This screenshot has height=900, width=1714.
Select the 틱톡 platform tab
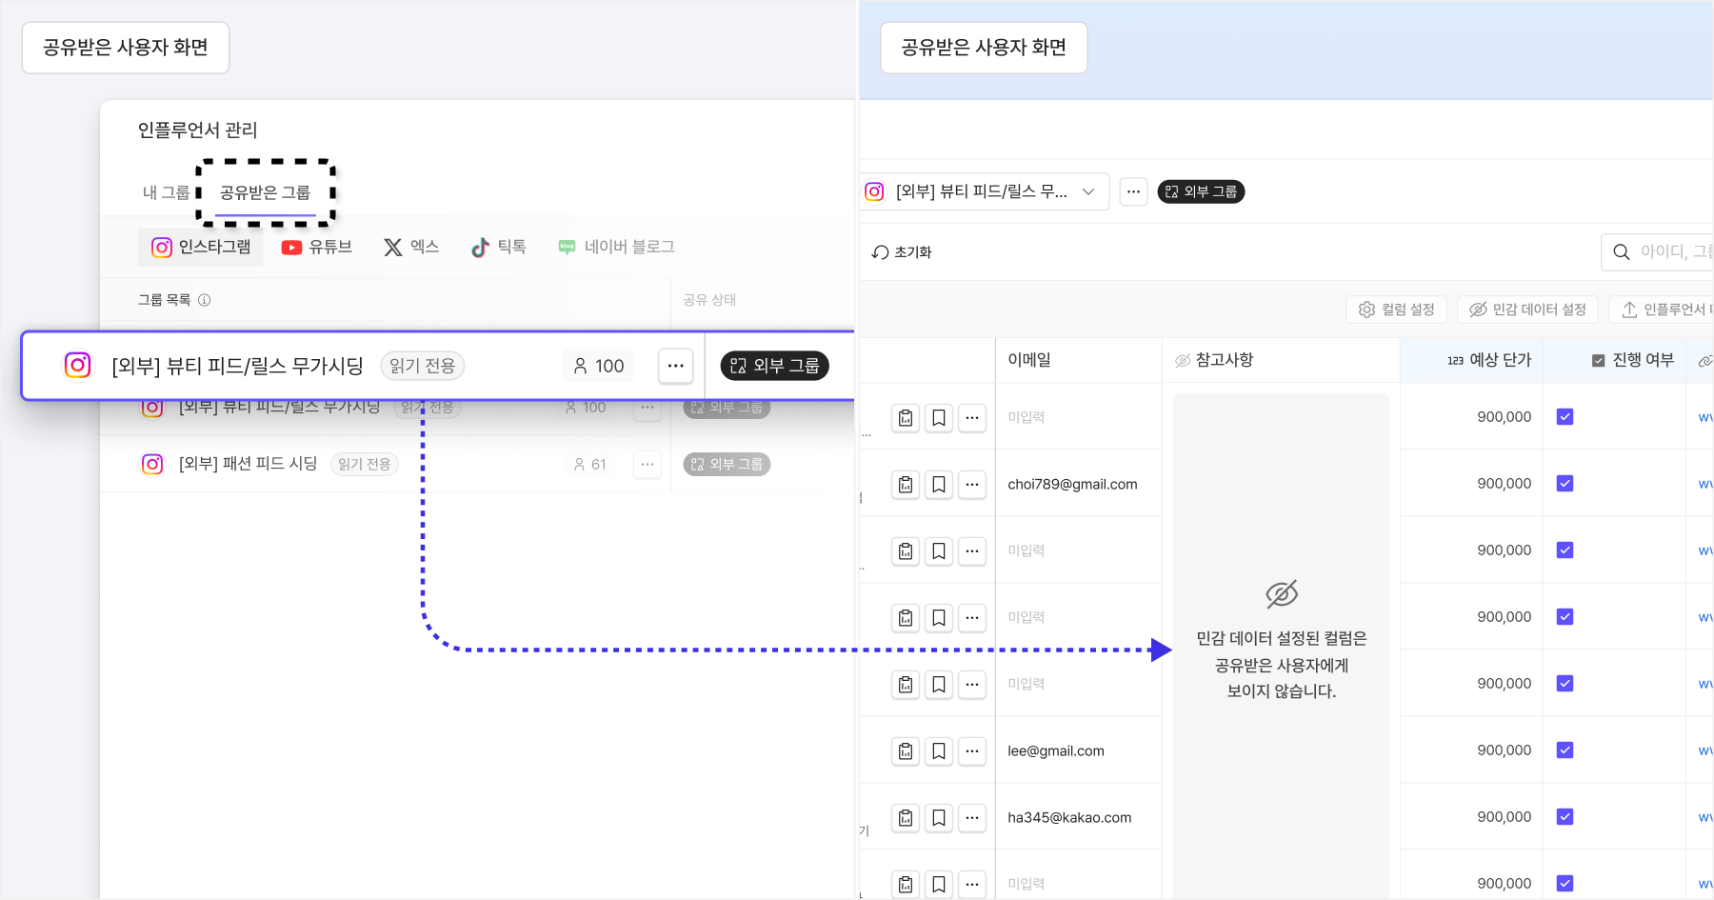tap(499, 248)
